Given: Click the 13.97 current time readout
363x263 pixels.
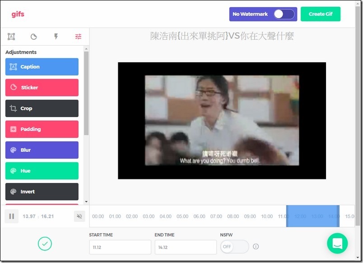Looking at the screenshot, I should coord(29,216).
